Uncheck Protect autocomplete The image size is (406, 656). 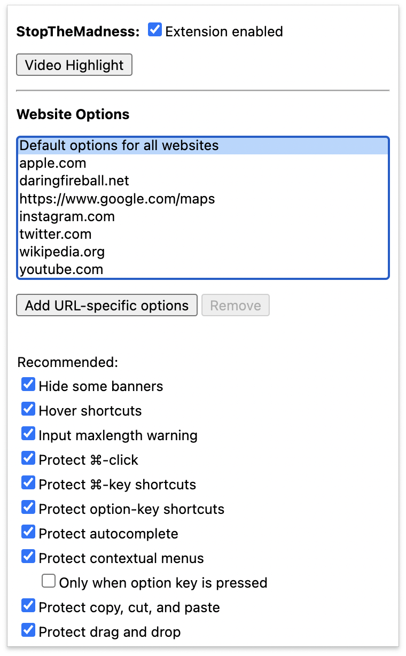click(28, 532)
